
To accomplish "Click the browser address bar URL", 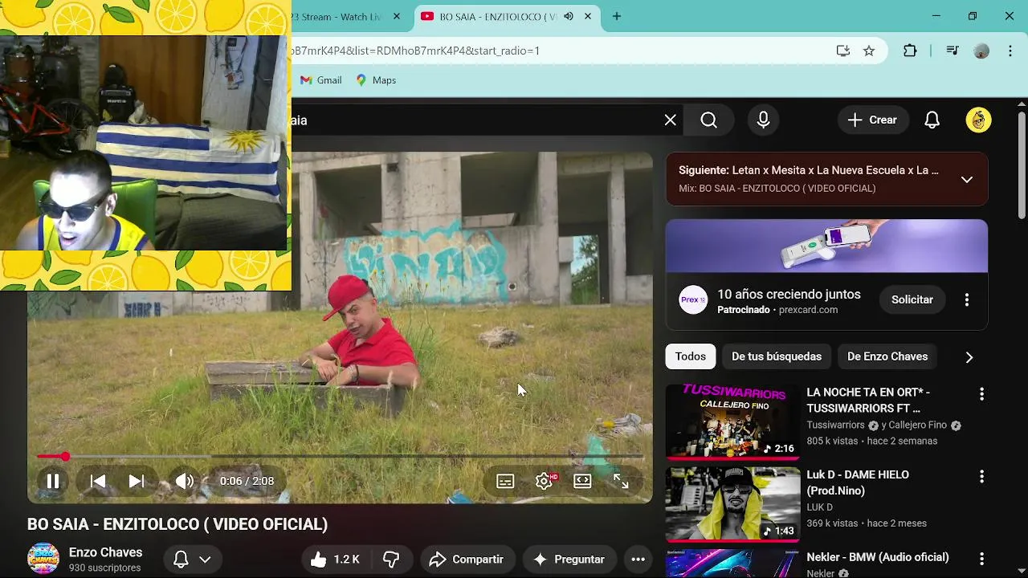I will (415, 51).
